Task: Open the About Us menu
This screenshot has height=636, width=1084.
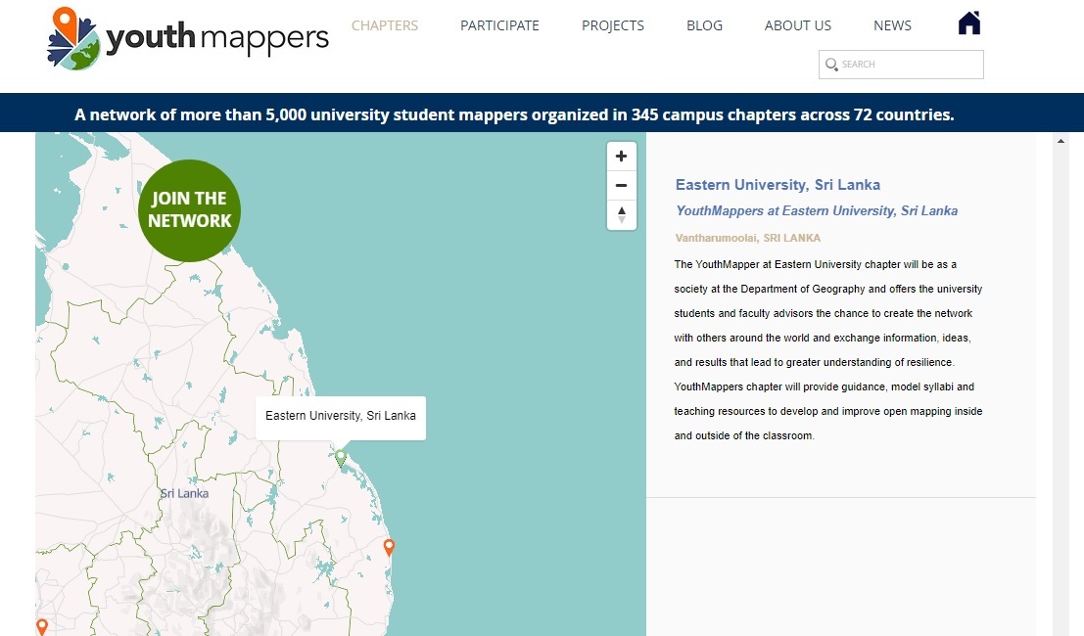Action: coord(797,25)
